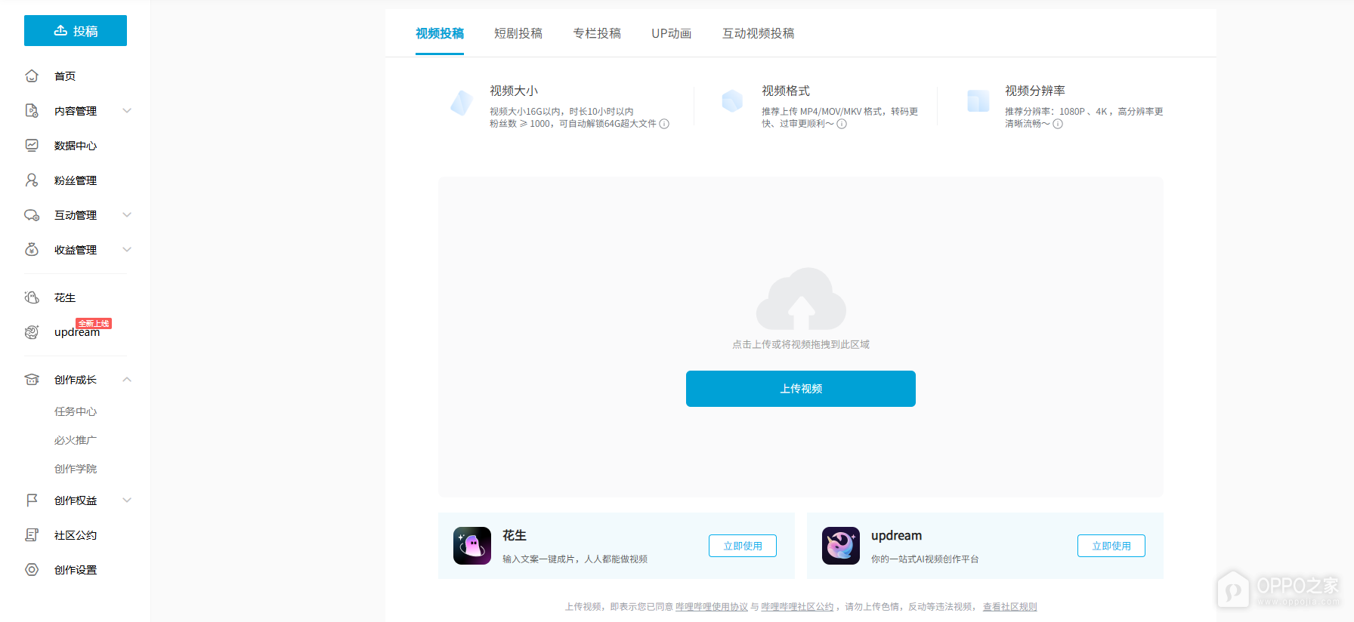Click the updream sidebar icon
Screen dimensions: 1354x622
click(x=32, y=331)
